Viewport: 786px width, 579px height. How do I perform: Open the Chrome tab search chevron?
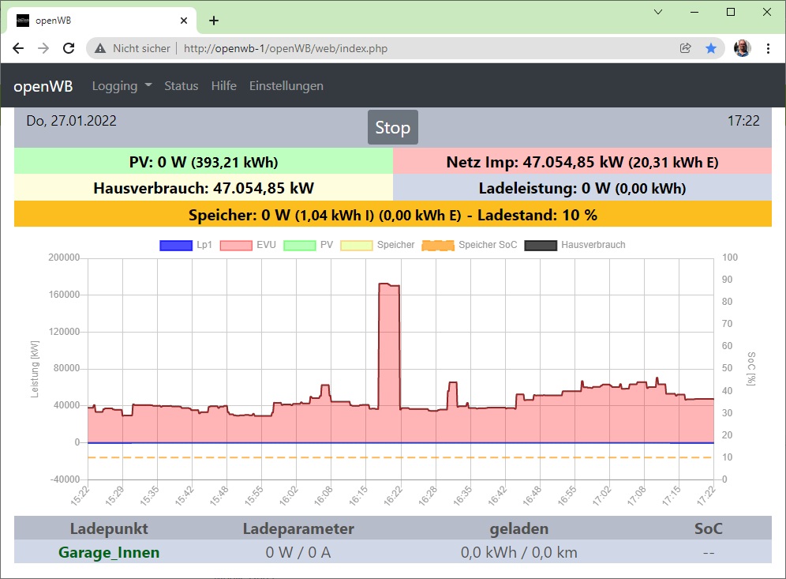pos(659,12)
